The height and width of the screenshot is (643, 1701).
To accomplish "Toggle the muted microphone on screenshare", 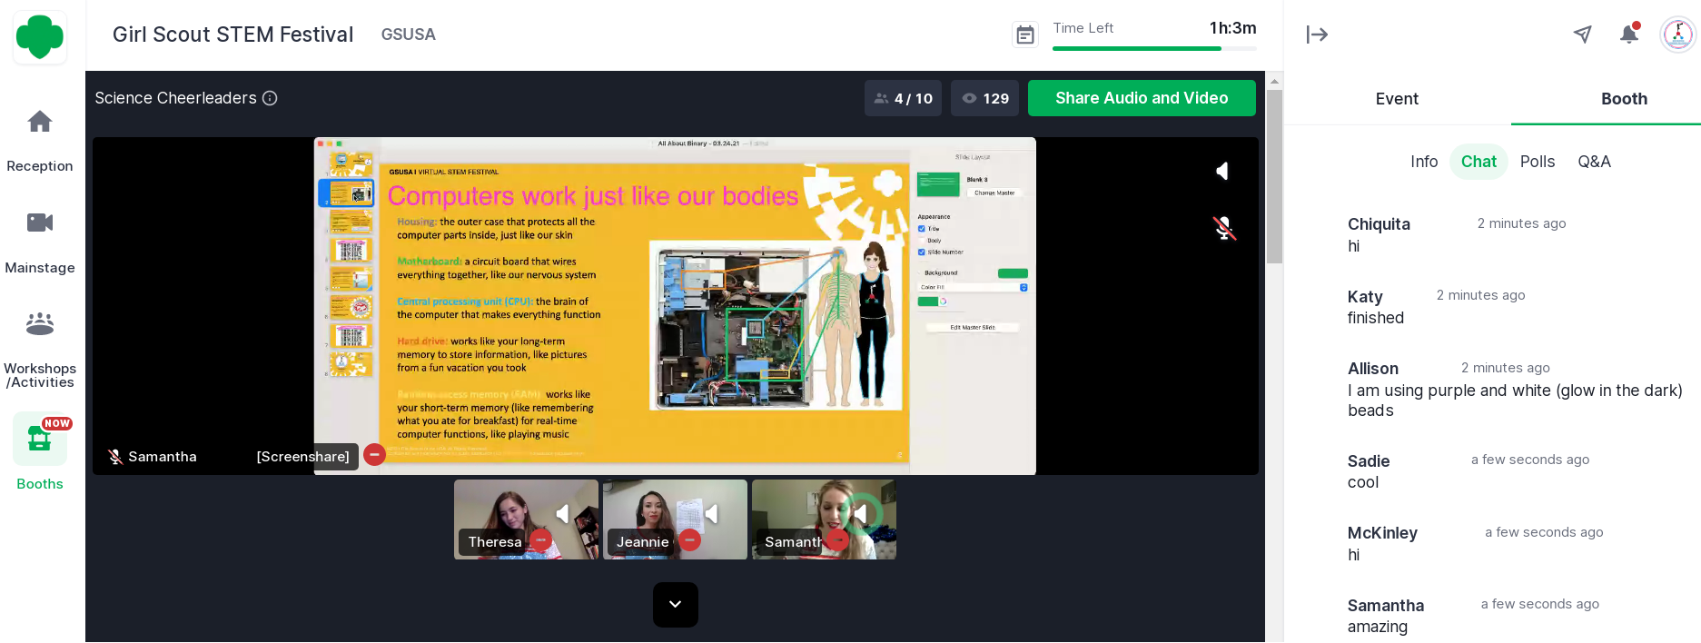I will click(1224, 228).
